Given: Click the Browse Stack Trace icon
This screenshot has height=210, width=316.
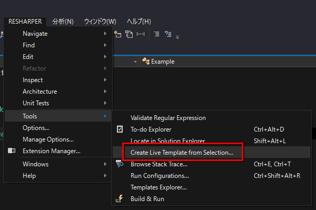Looking at the screenshot, I should click(x=120, y=164).
